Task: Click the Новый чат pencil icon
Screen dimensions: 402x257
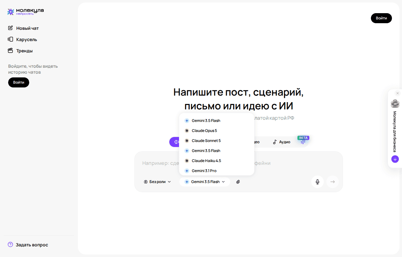Action: pyautogui.click(x=10, y=28)
